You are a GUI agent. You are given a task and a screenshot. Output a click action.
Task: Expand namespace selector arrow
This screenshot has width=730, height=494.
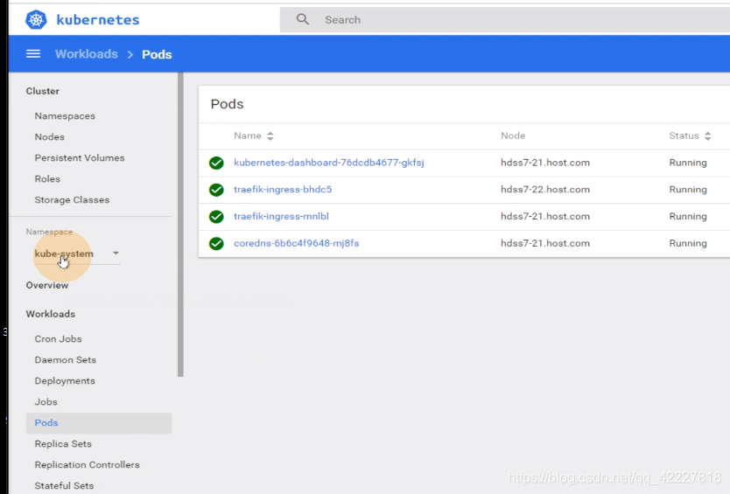click(116, 253)
